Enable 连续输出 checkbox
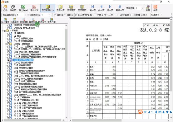 pyautogui.click(x=118, y=15)
